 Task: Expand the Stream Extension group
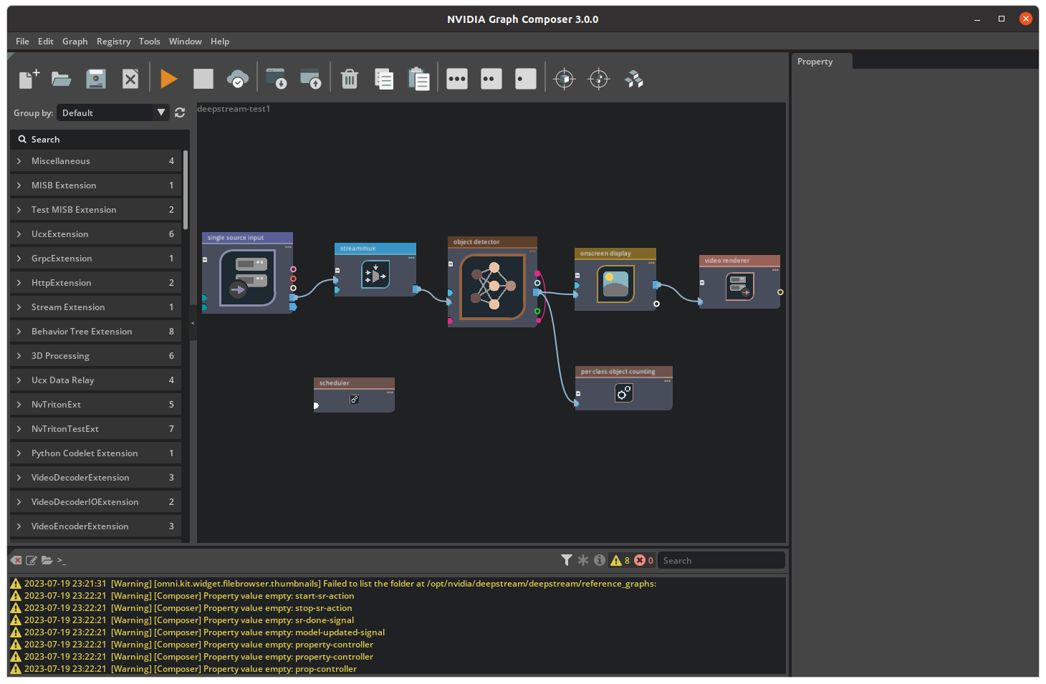click(96, 307)
